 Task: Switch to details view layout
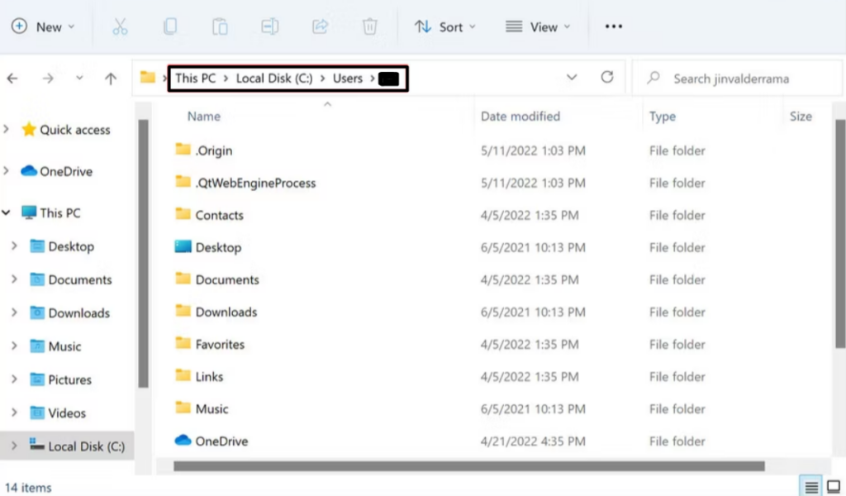pyautogui.click(x=812, y=487)
